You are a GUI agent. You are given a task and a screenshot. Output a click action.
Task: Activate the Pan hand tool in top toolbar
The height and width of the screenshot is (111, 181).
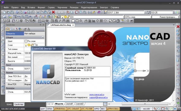pyautogui.click(x=68, y=12)
